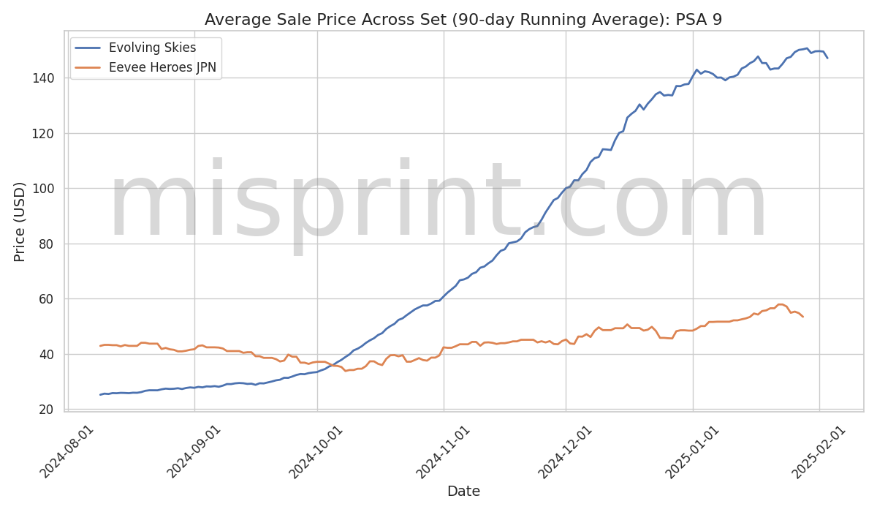Click the Date x-axis label
This screenshot has height=512, width=877.
coord(463,492)
